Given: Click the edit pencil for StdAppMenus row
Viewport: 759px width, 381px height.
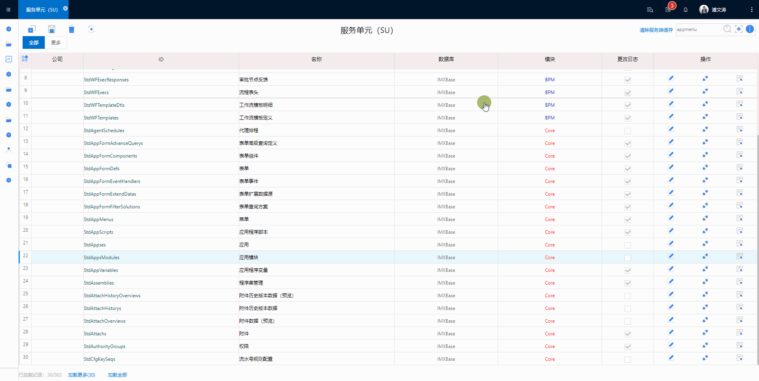Looking at the screenshot, I should tap(671, 218).
